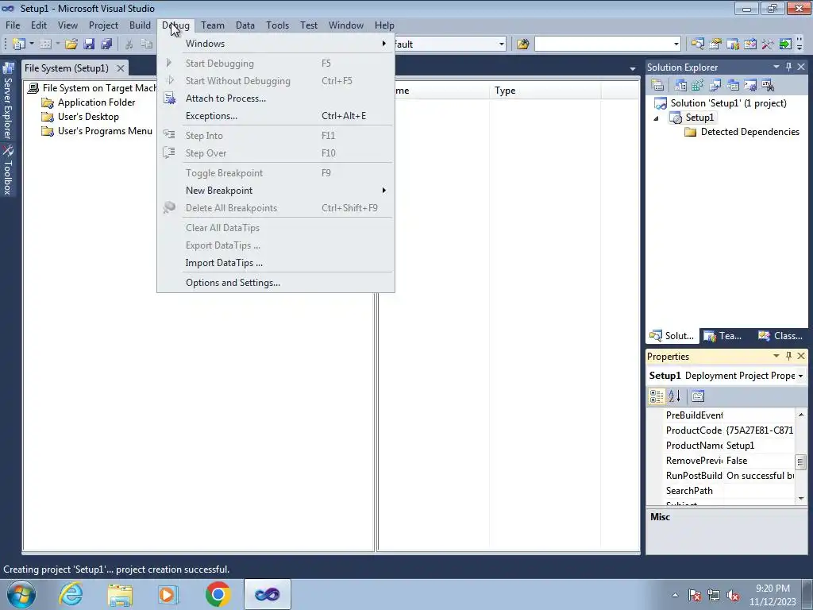Open the Team menu
The width and height of the screenshot is (813, 610).
213,25
